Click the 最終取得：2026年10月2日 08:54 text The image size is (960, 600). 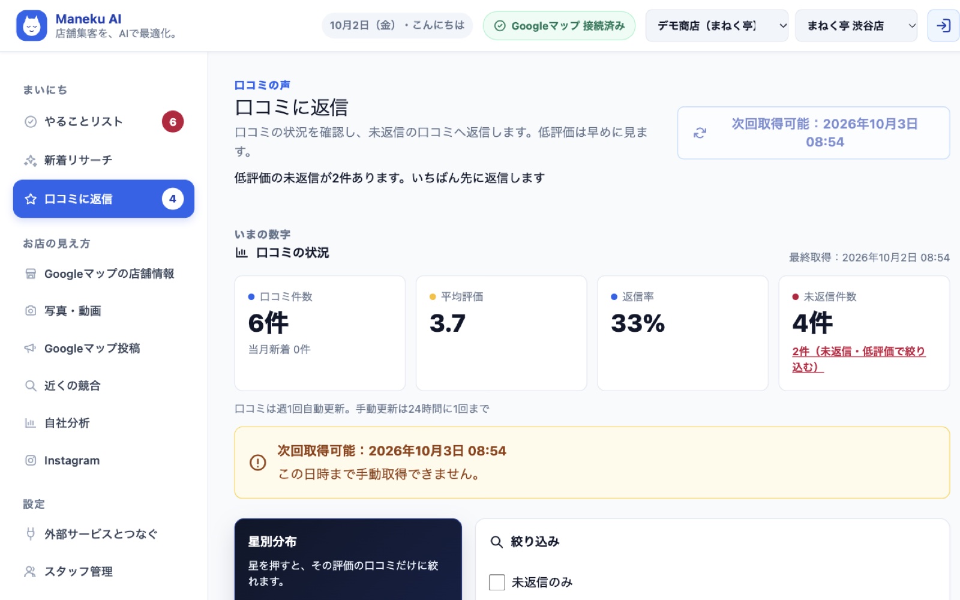point(869,257)
